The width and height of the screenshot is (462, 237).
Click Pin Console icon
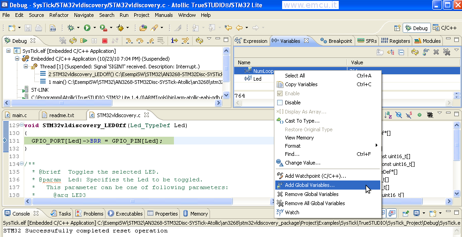(406, 213)
